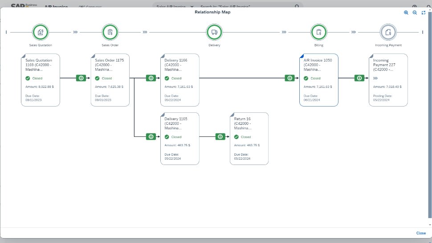This screenshot has height=243, width=432.
Task: Click info icon between Sales Quotation and Sales Order
Action: point(81,78)
